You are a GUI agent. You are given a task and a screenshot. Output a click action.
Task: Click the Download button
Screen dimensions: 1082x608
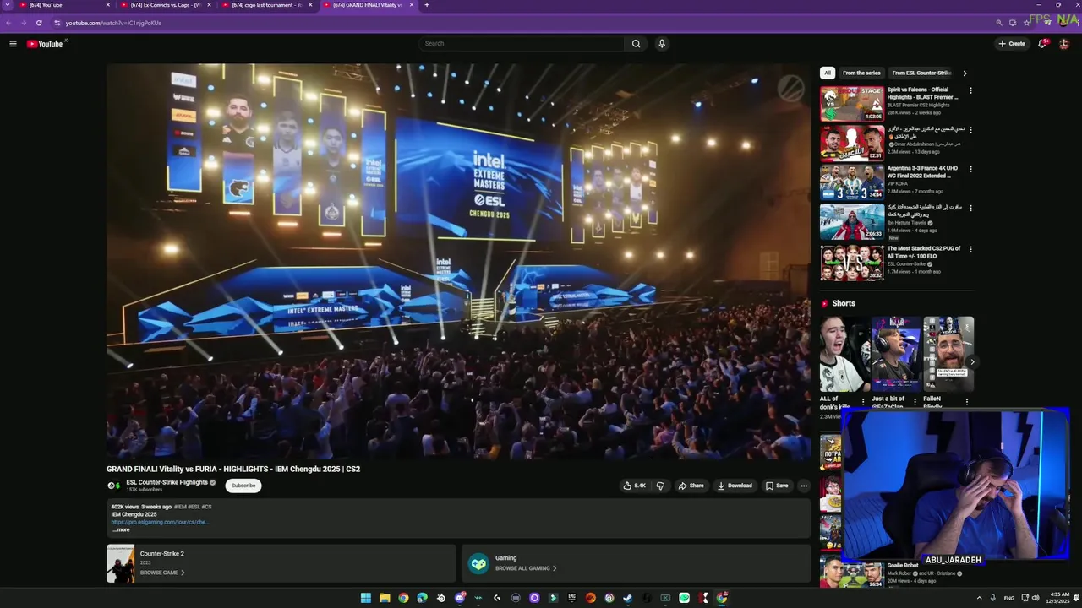735,486
